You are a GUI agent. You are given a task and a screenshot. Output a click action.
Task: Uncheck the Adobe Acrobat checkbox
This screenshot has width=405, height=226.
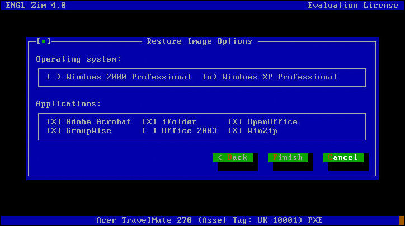pyautogui.click(x=54, y=121)
